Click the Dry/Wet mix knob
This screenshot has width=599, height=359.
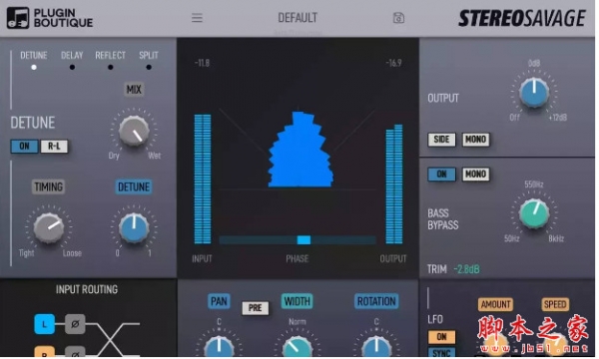[134, 131]
